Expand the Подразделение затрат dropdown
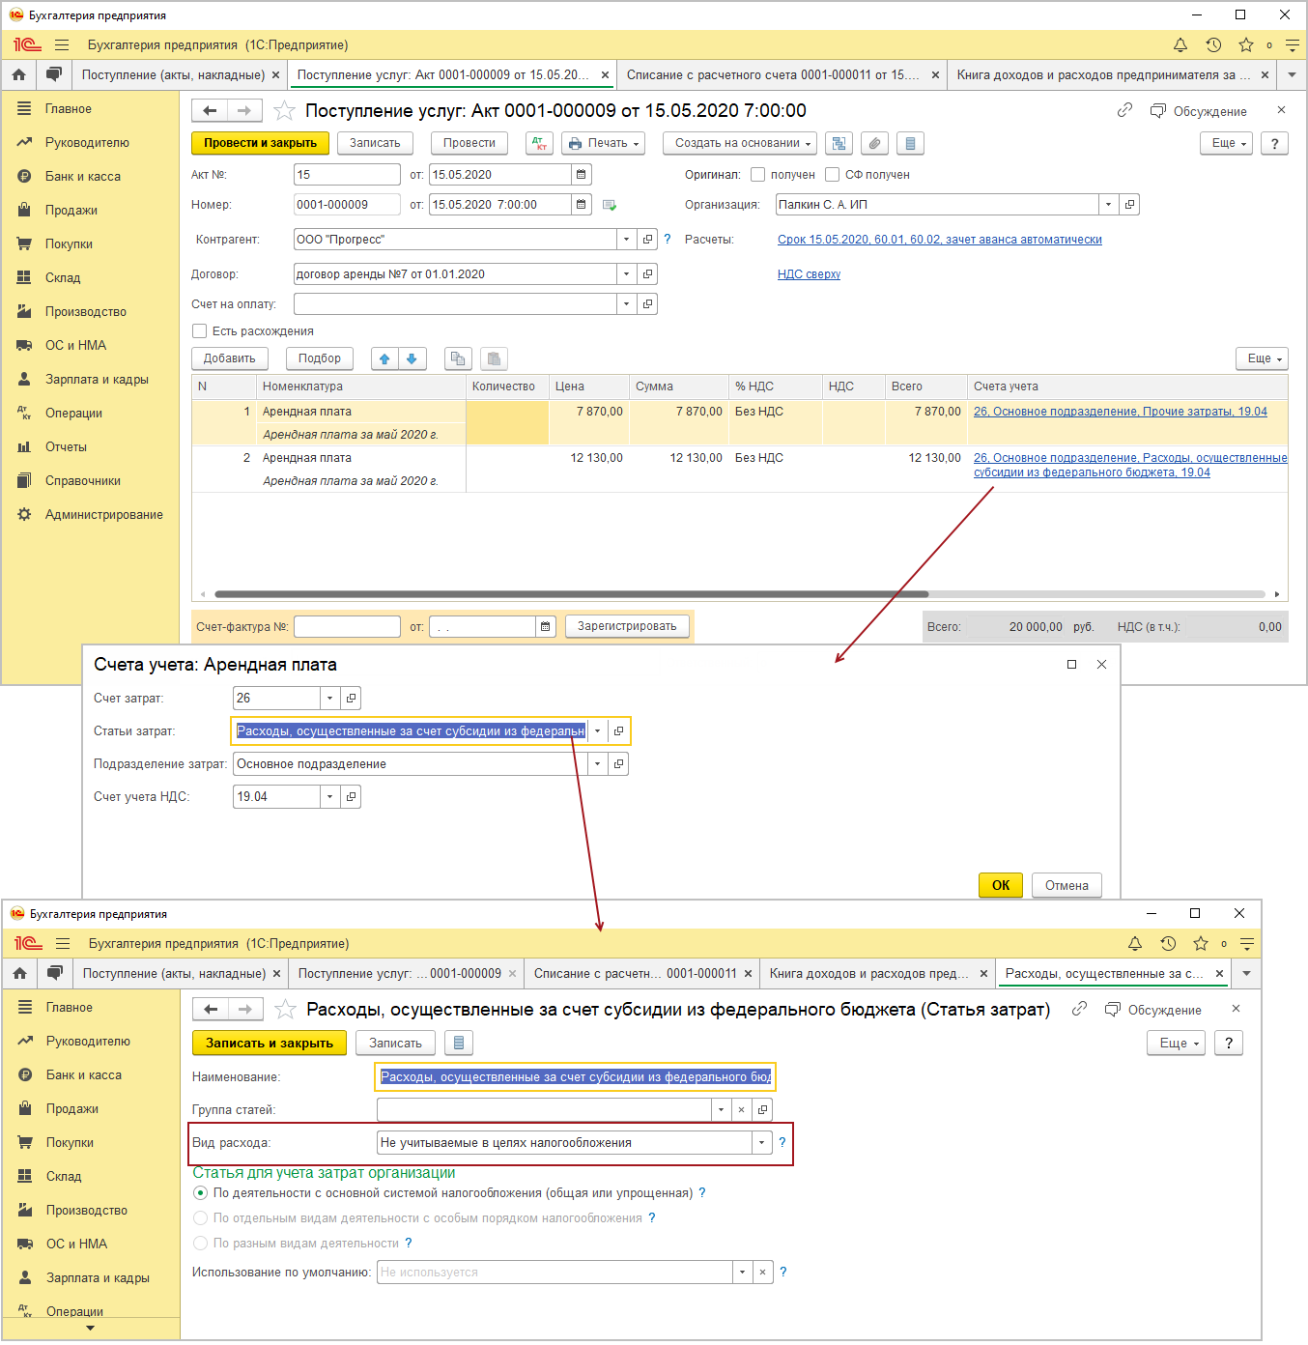 pyautogui.click(x=597, y=764)
